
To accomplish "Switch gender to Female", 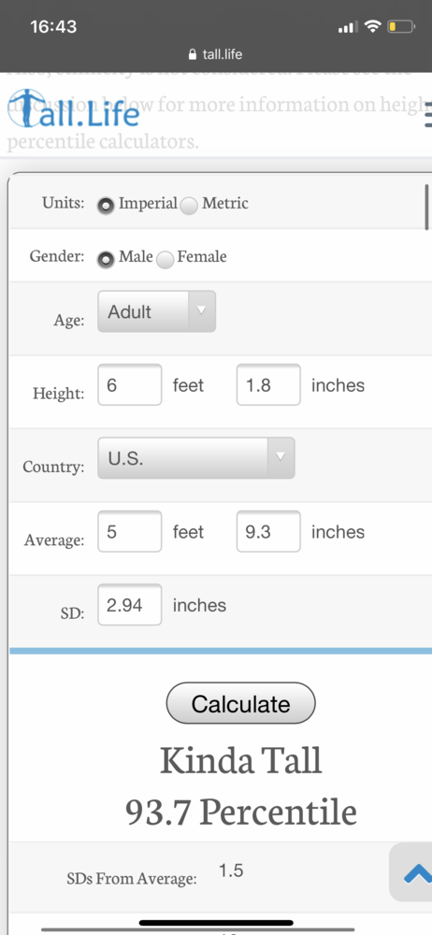I will (x=165, y=259).
